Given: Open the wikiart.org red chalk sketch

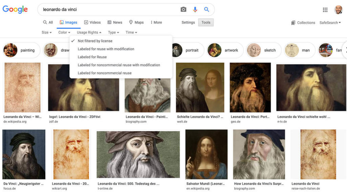Looking at the screenshot, I should [71, 154].
